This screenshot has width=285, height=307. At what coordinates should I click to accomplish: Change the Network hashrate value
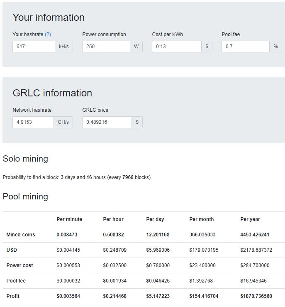[33, 122]
